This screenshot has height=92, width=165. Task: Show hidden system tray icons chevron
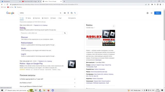(x=142, y=90)
